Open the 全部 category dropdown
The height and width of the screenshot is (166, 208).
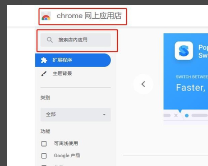pos(76,115)
